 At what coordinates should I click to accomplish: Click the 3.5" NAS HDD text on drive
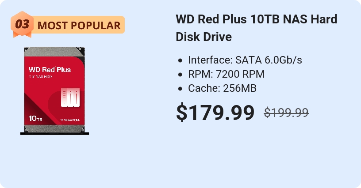(40, 78)
